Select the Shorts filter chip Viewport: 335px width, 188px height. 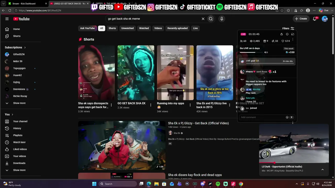coord(112,28)
